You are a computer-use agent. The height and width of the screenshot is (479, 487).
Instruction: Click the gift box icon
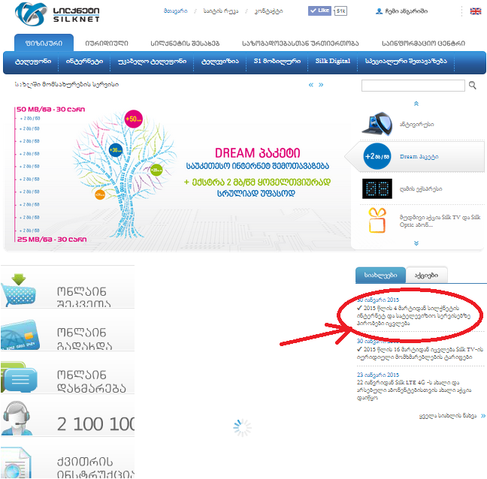tap(377, 220)
